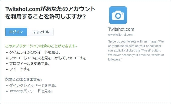Click the green このアプリケーションは次のことができます heading
The image size is (171, 104).
(x=41, y=46)
